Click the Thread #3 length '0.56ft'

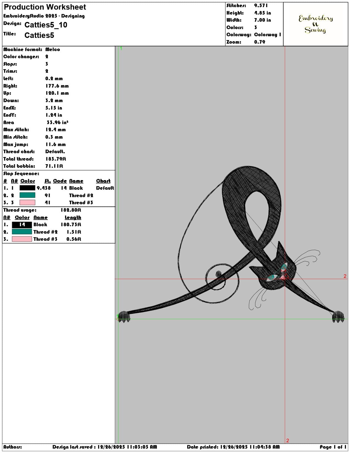(x=74, y=239)
